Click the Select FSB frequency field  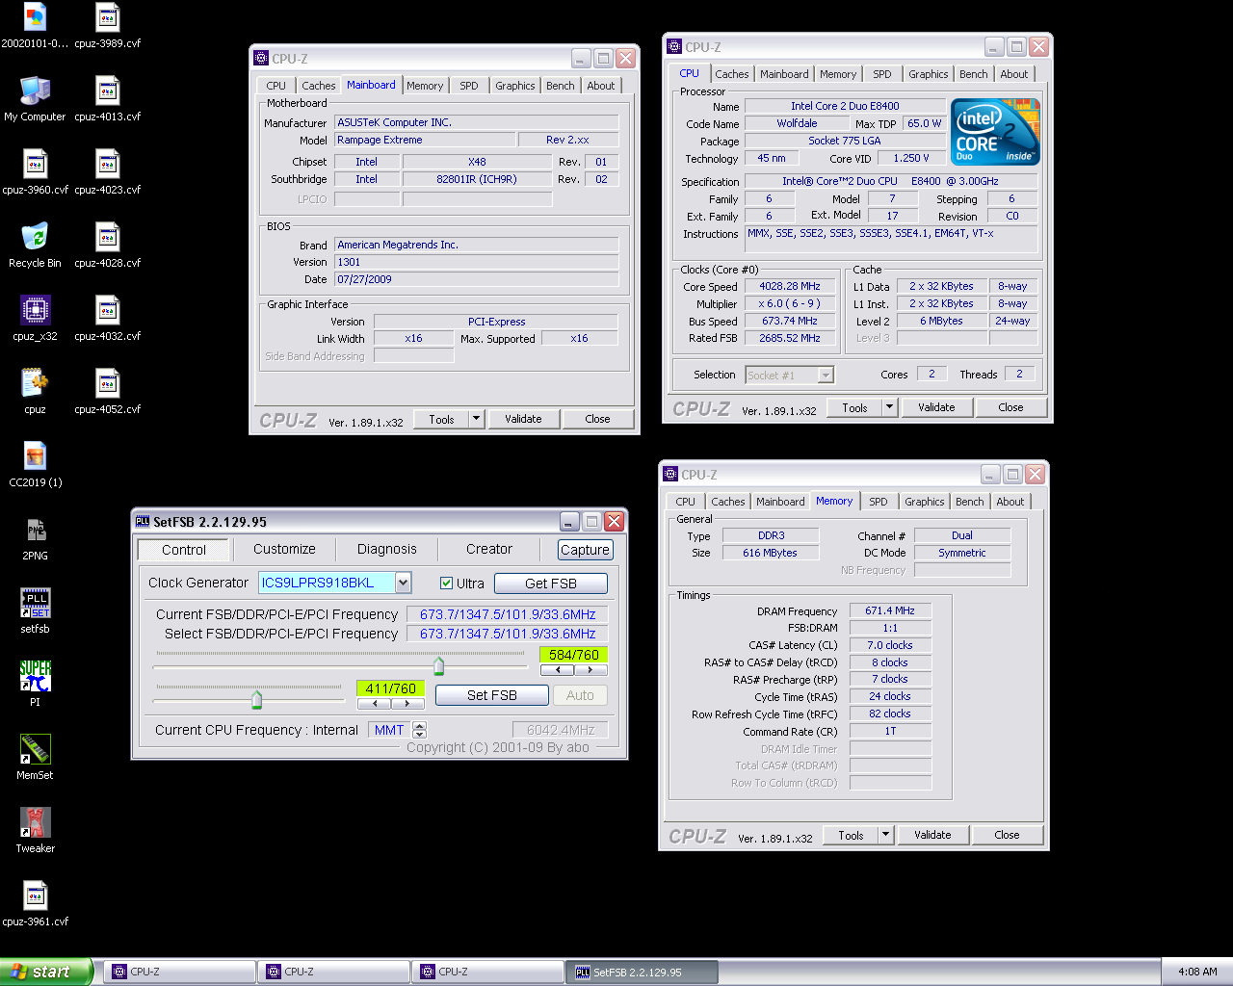(508, 634)
